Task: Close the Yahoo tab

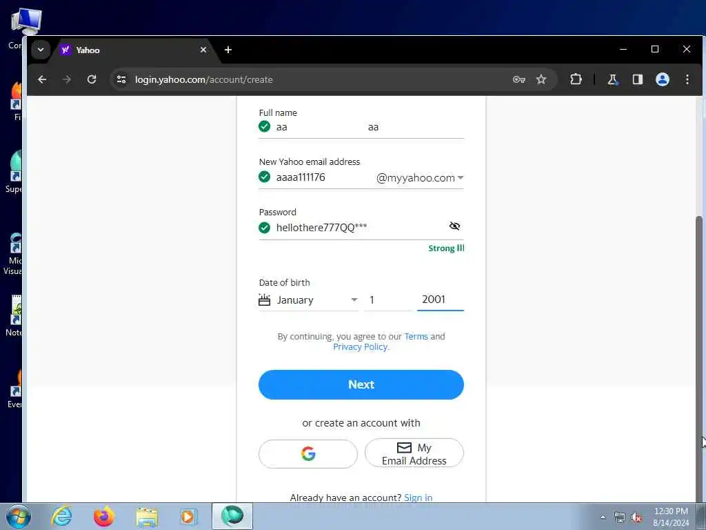Action: click(203, 50)
